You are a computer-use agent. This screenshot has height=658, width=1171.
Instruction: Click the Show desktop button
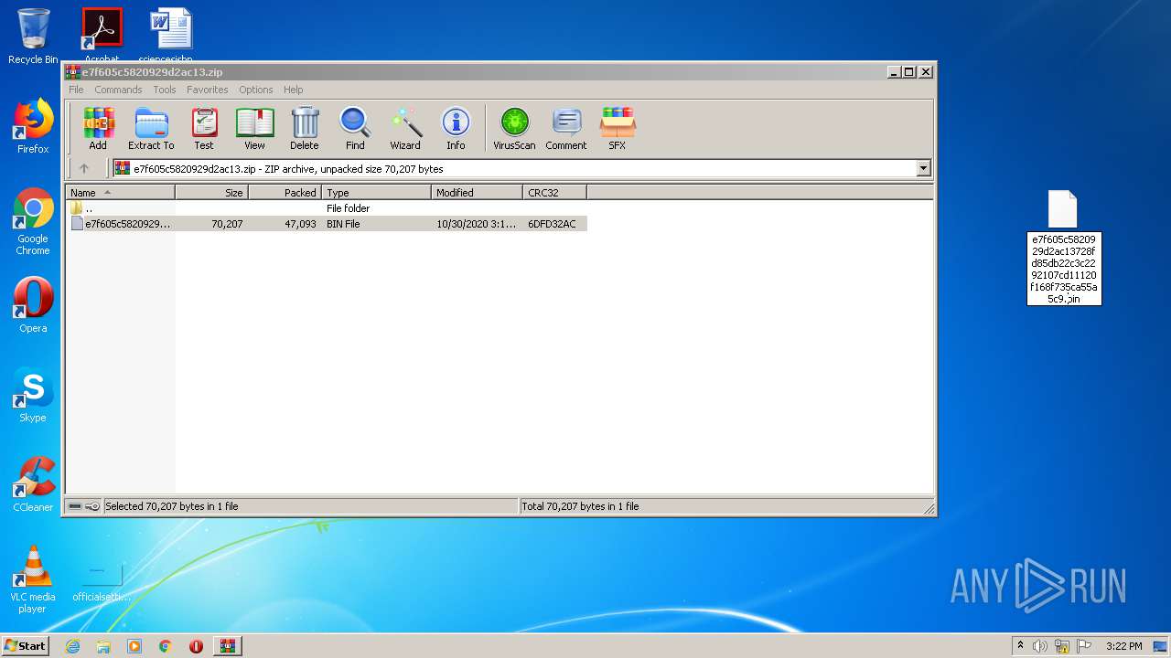click(1162, 646)
